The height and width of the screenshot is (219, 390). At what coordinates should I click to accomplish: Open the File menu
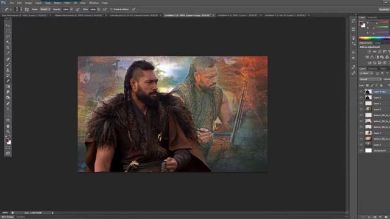pyautogui.click(x=12, y=2)
